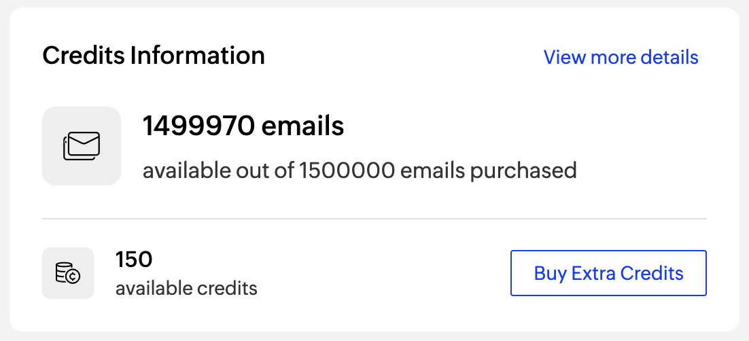Click the 150 credits value

click(134, 259)
